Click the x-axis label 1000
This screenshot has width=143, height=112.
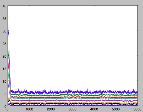tap(29, 109)
